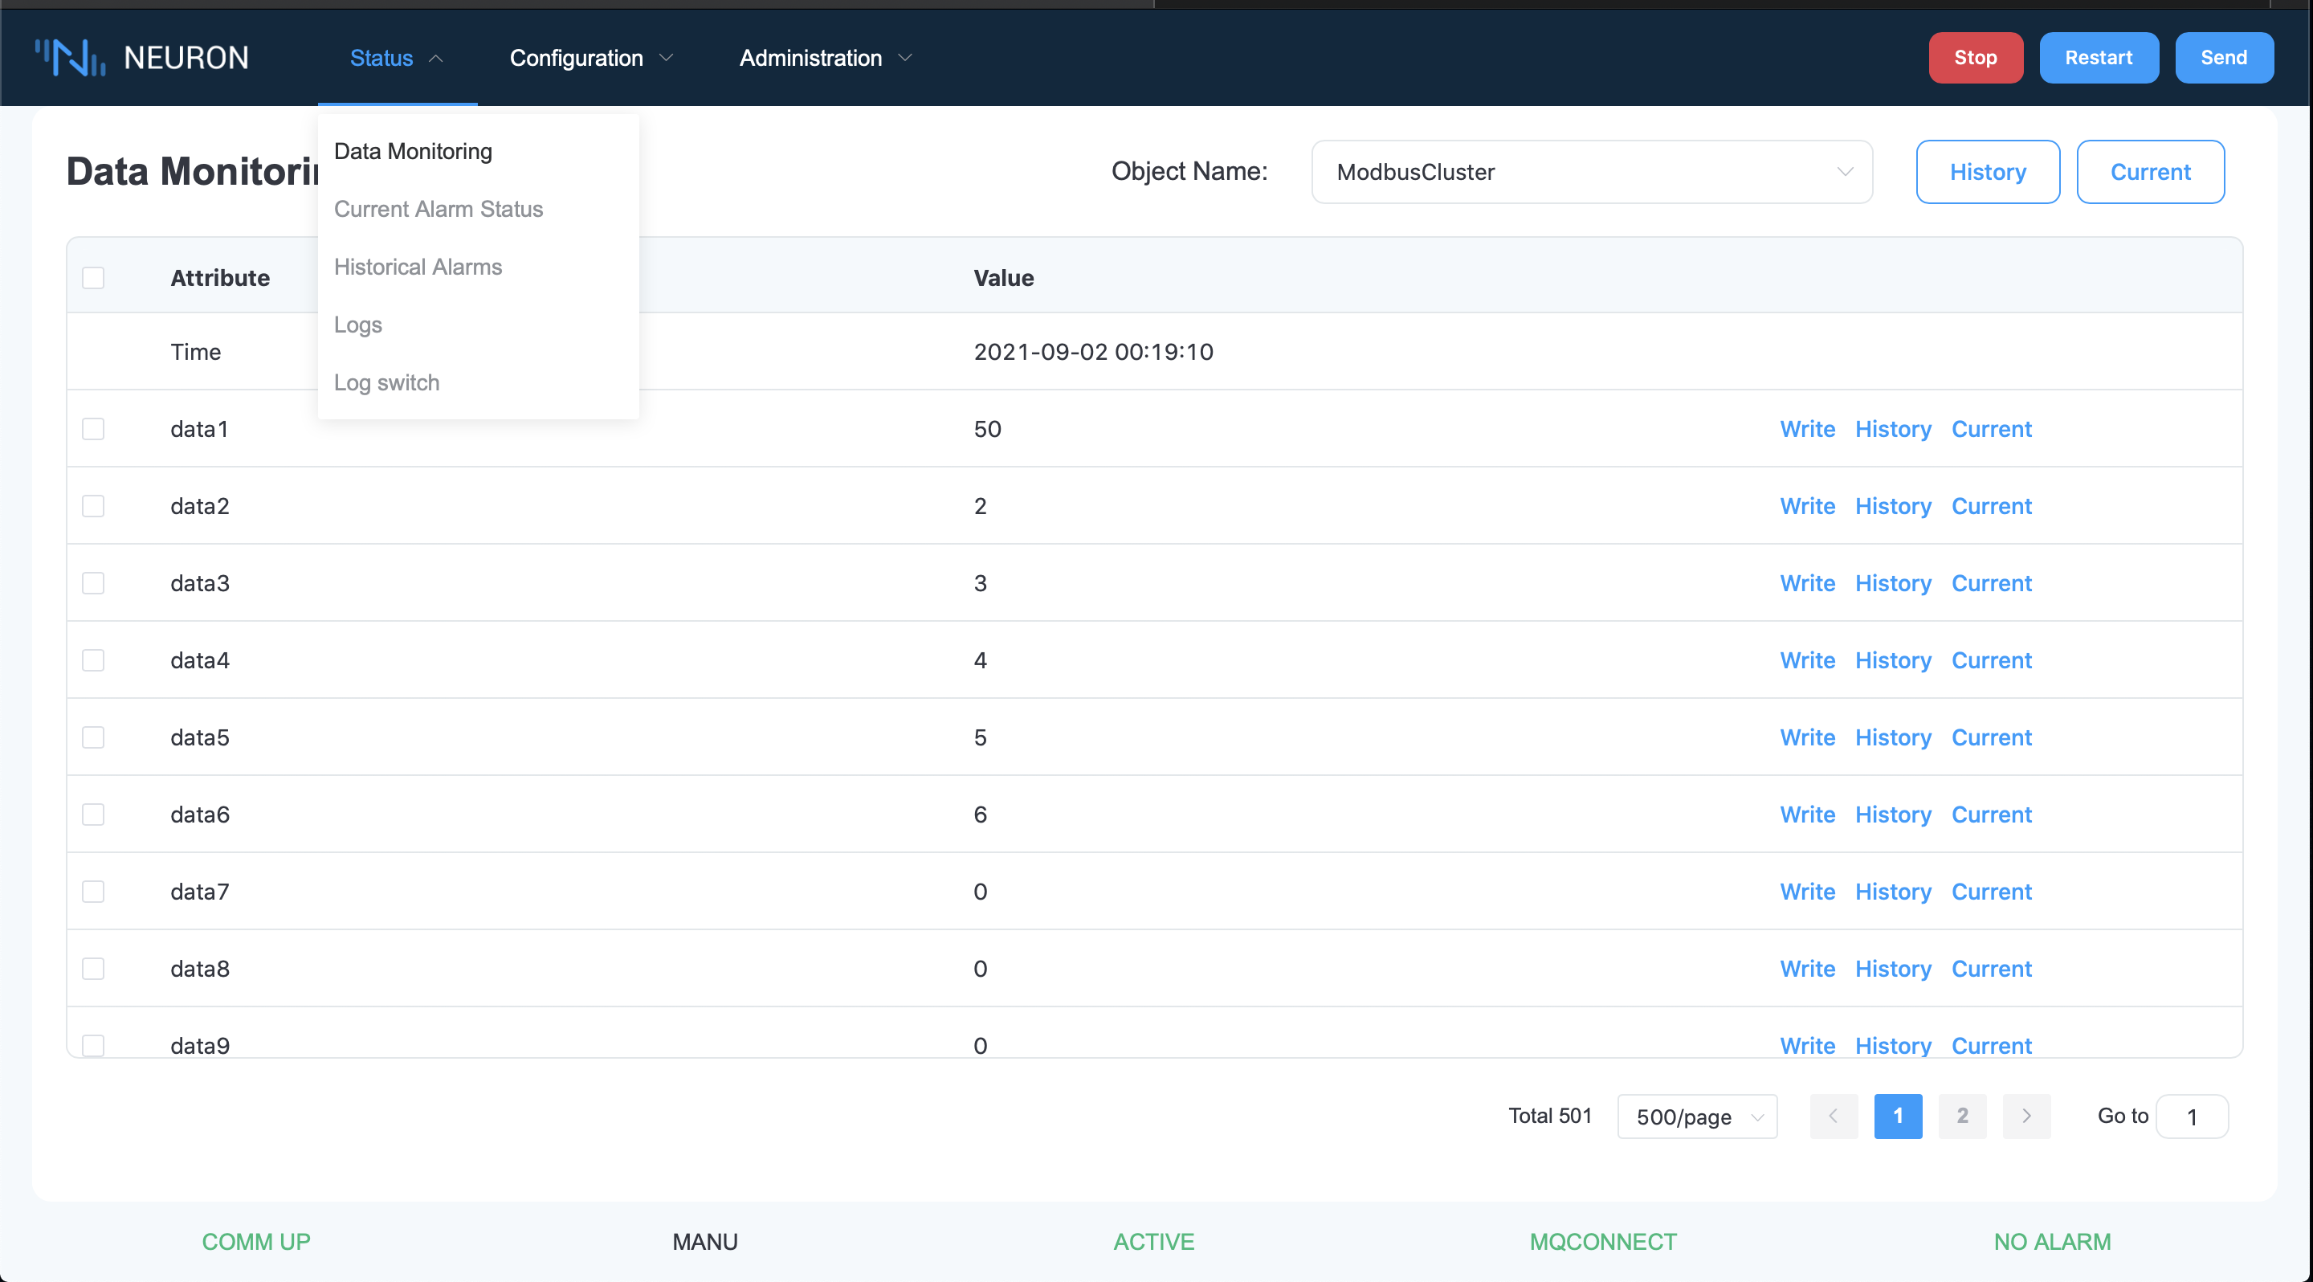Click the Total 501 text

pyautogui.click(x=1550, y=1116)
